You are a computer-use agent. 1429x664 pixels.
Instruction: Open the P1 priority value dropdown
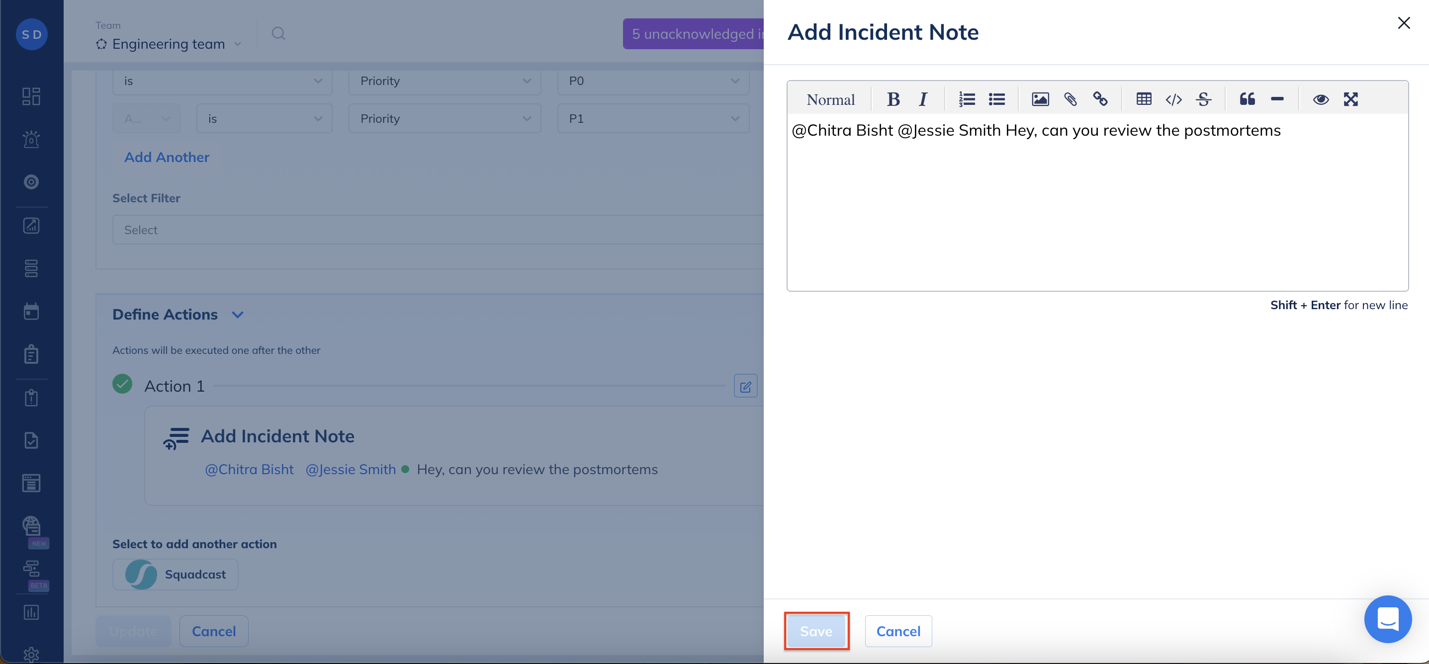point(653,118)
